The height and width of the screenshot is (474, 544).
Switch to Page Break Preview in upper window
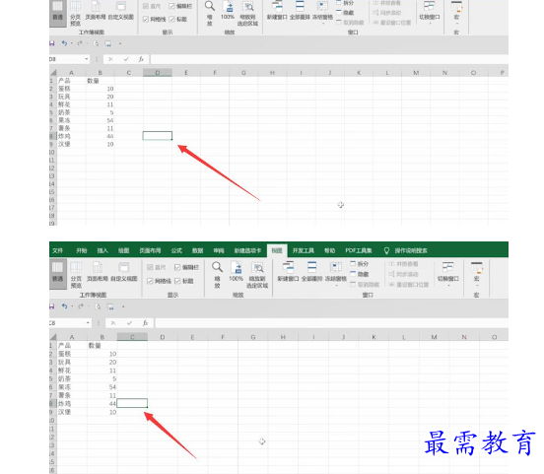point(75,14)
